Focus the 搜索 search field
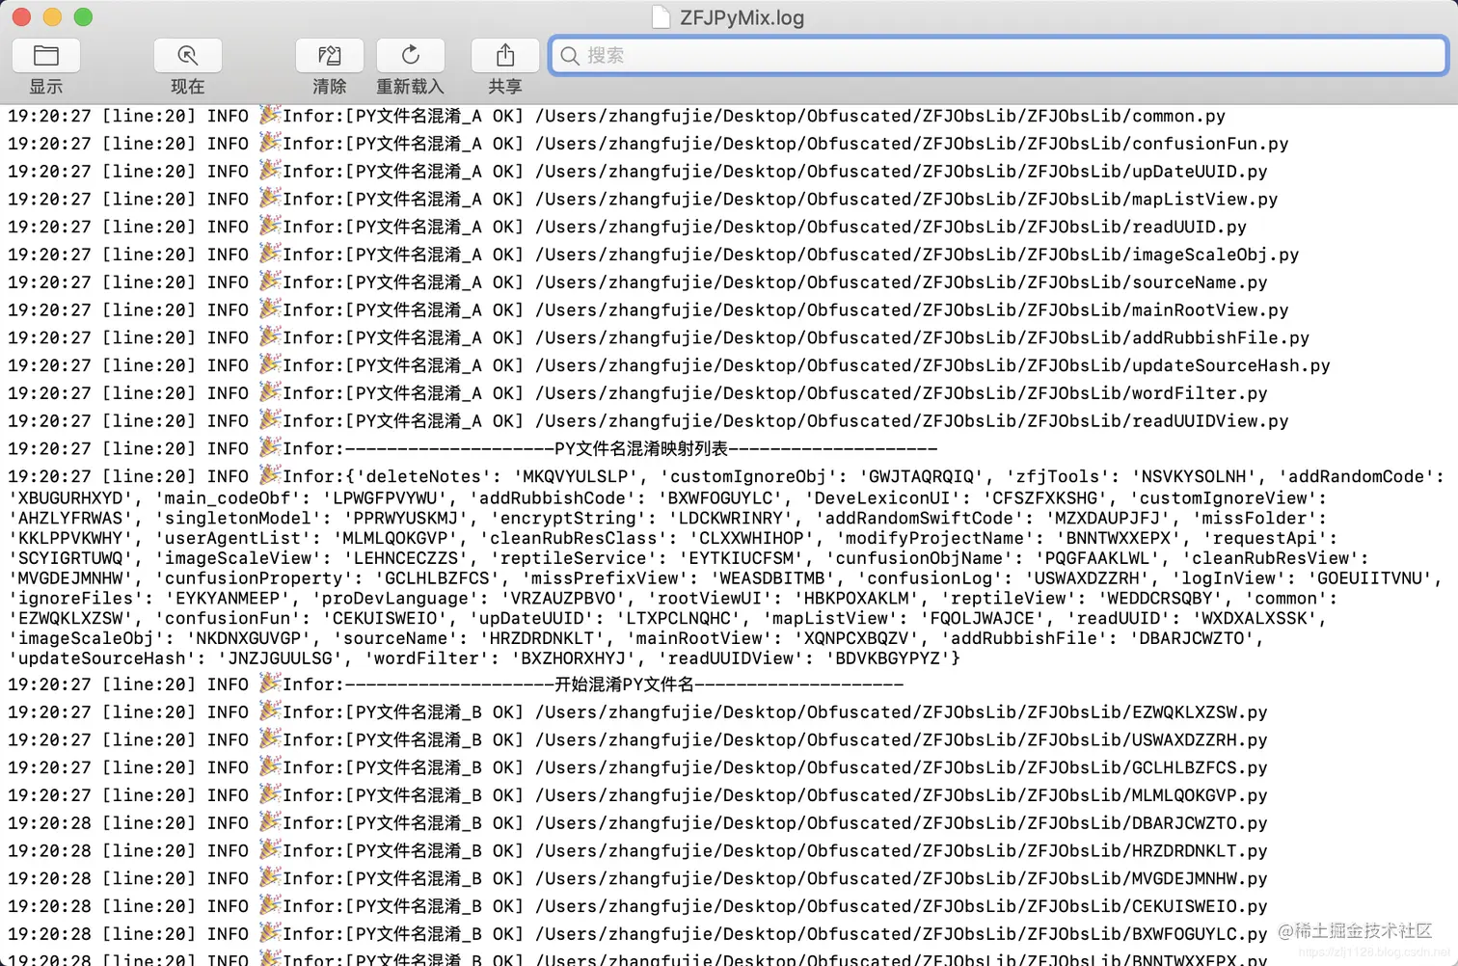1458x966 pixels. 998,56
